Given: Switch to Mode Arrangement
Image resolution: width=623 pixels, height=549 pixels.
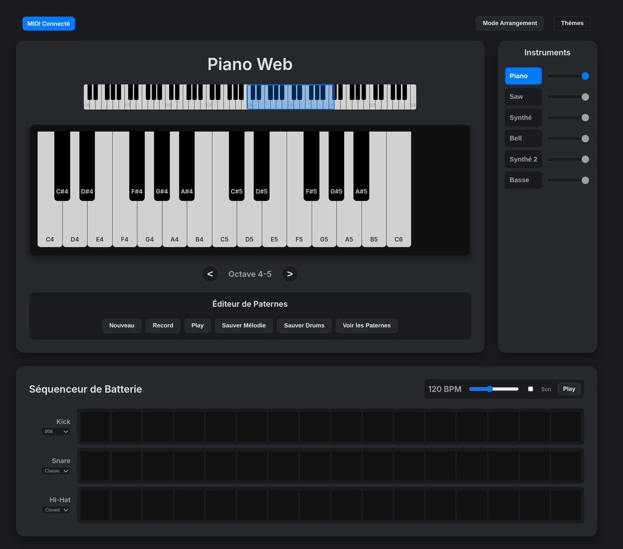Looking at the screenshot, I should [x=510, y=23].
